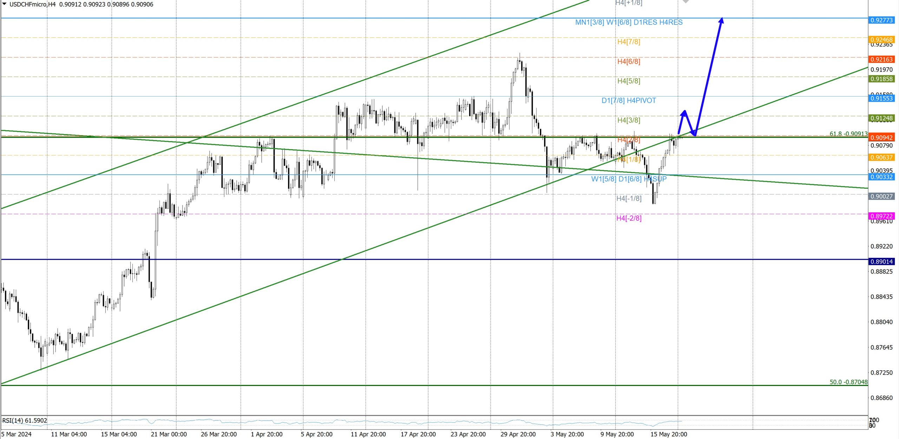The image size is (899, 439).
Task: Click the 50.0 -0.87048 Fibonacci label
Action: click(848, 382)
